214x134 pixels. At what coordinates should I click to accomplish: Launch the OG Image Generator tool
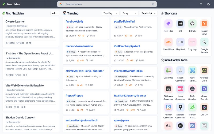click(x=168, y=89)
